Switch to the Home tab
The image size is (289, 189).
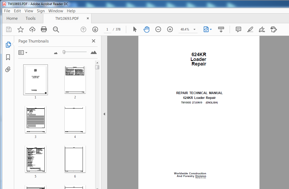[x=12, y=18]
